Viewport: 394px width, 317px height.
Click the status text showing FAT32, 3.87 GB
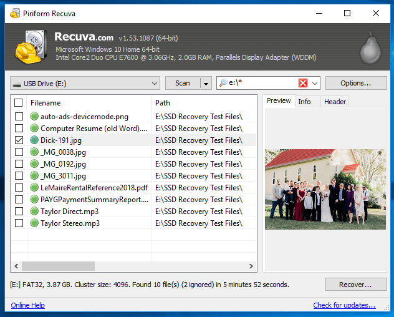point(150,285)
